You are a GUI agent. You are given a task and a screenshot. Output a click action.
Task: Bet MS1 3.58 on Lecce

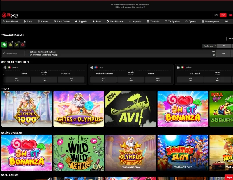point(17,79)
